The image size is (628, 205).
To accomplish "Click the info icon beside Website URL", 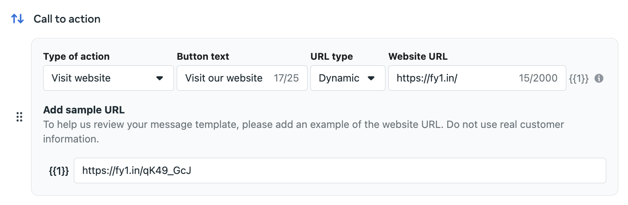I will tap(599, 78).
